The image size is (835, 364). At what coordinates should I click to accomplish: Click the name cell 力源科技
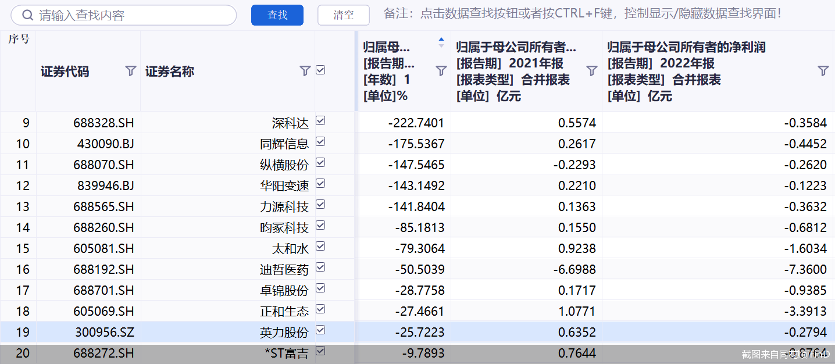(284, 206)
